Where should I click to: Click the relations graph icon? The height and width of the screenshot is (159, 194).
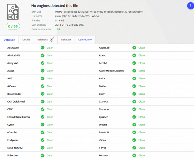(52, 40)
